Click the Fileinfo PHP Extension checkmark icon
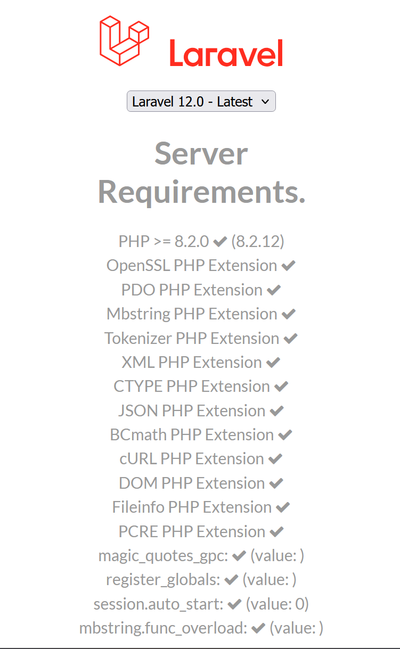This screenshot has height=649, width=400. click(283, 507)
